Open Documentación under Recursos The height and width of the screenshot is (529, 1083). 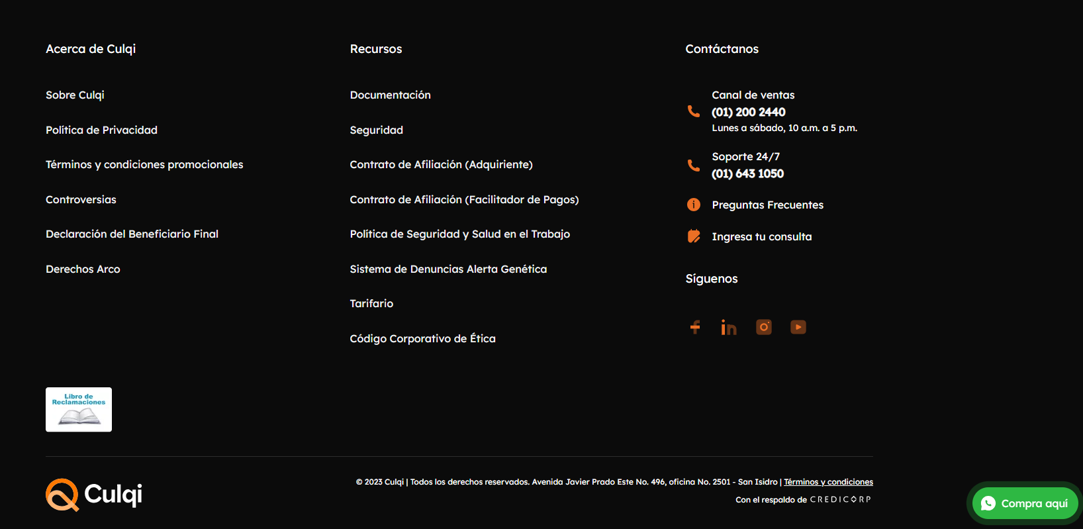390,95
